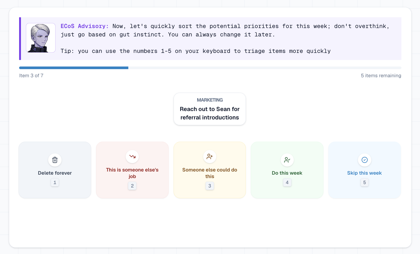Click the add-person icon in the yellow card

tap(210, 157)
